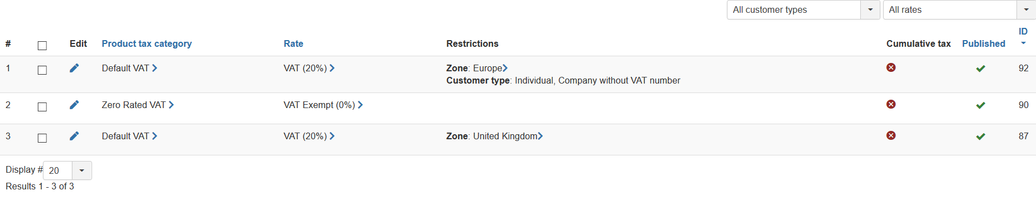Sort by the ID column header
The width and height of the screenshot is (1036, 205).
click(x=1023, y=32)
